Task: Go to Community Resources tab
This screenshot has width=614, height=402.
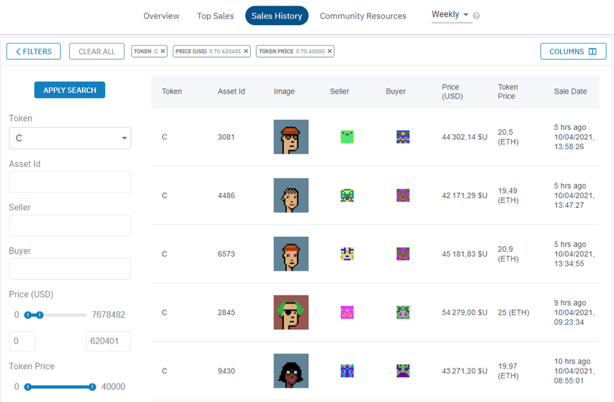Action: (363, 16)
